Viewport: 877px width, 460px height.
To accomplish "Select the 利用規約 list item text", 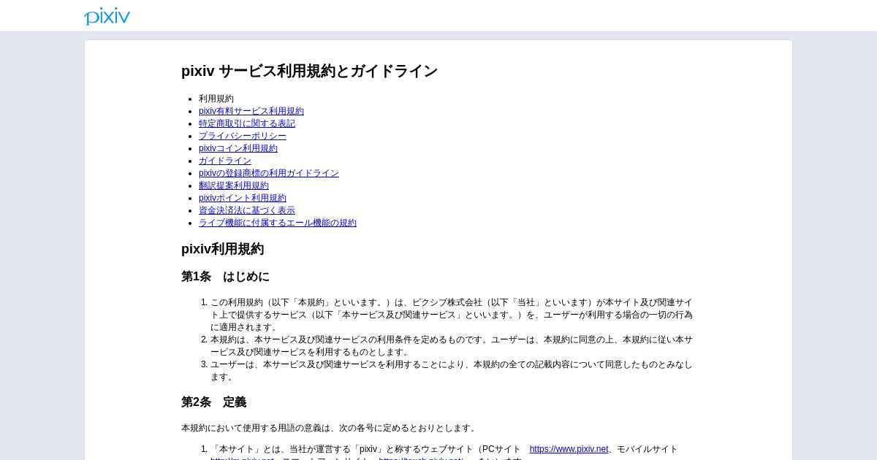I will pos(216,99).
